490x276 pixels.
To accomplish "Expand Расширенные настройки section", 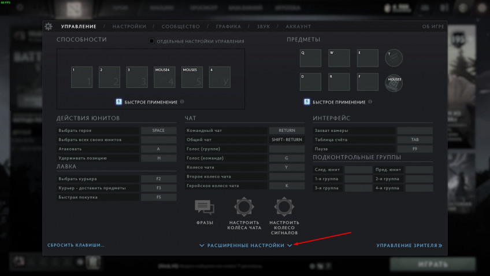I will (x=246, y=245).
